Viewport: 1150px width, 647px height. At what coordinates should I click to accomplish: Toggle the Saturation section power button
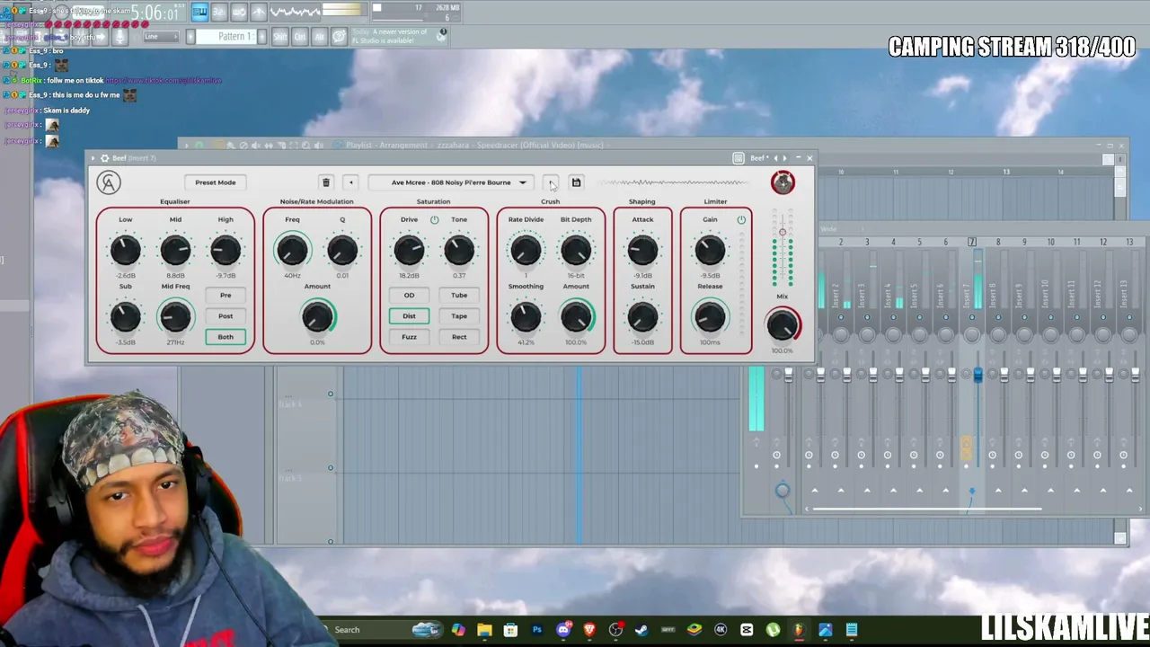434,220
